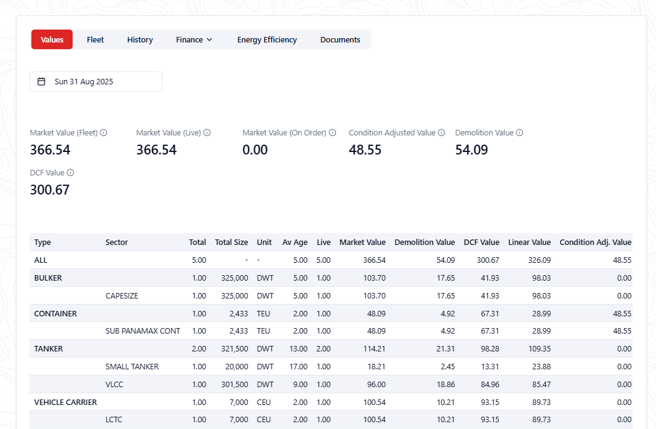656x429 pixels.
Task: Select the SUB PANAMAX CONT sector row
Action: 331,331
